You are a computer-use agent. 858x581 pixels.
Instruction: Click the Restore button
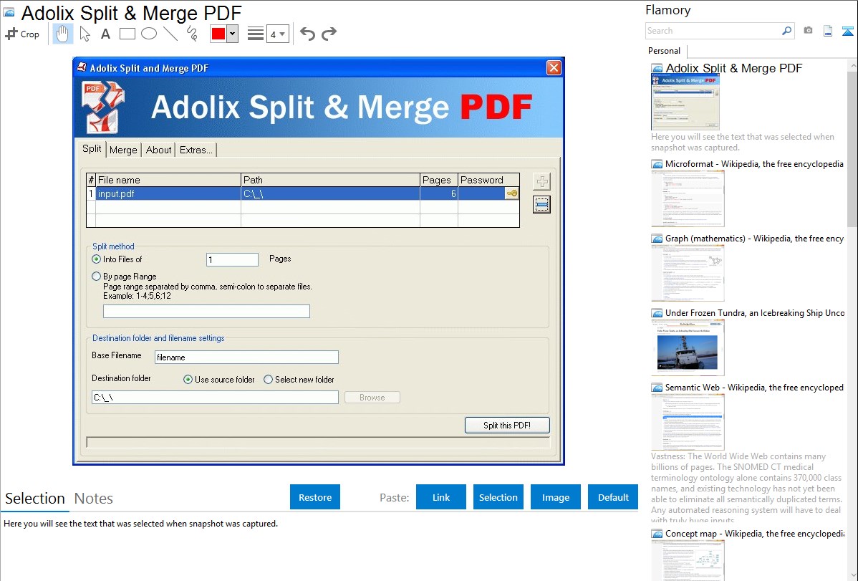315,497
